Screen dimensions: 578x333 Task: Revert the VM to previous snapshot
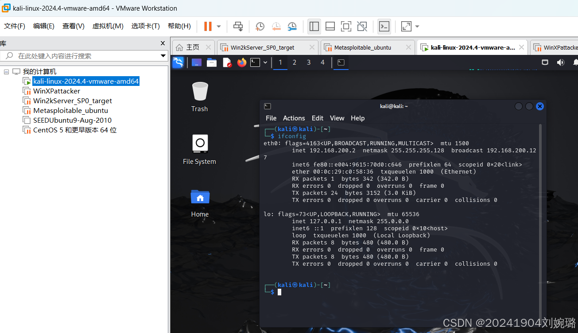(276, 27)
